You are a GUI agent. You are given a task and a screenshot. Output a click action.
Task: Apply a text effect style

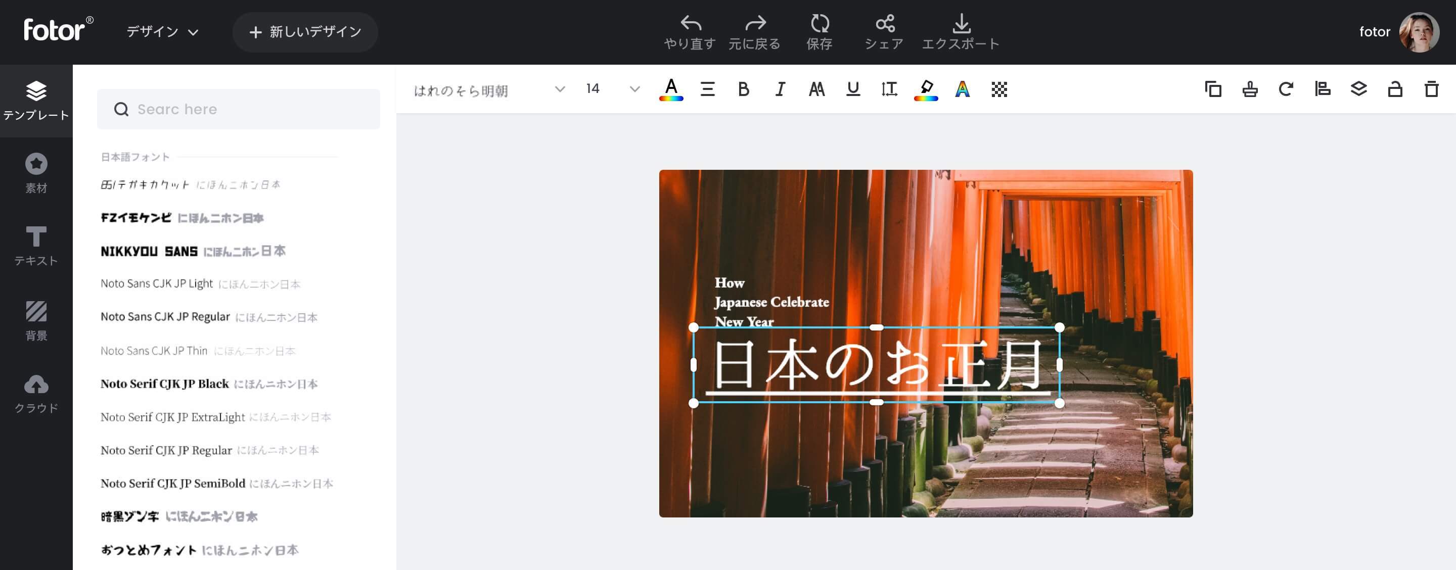coord(962,89)
